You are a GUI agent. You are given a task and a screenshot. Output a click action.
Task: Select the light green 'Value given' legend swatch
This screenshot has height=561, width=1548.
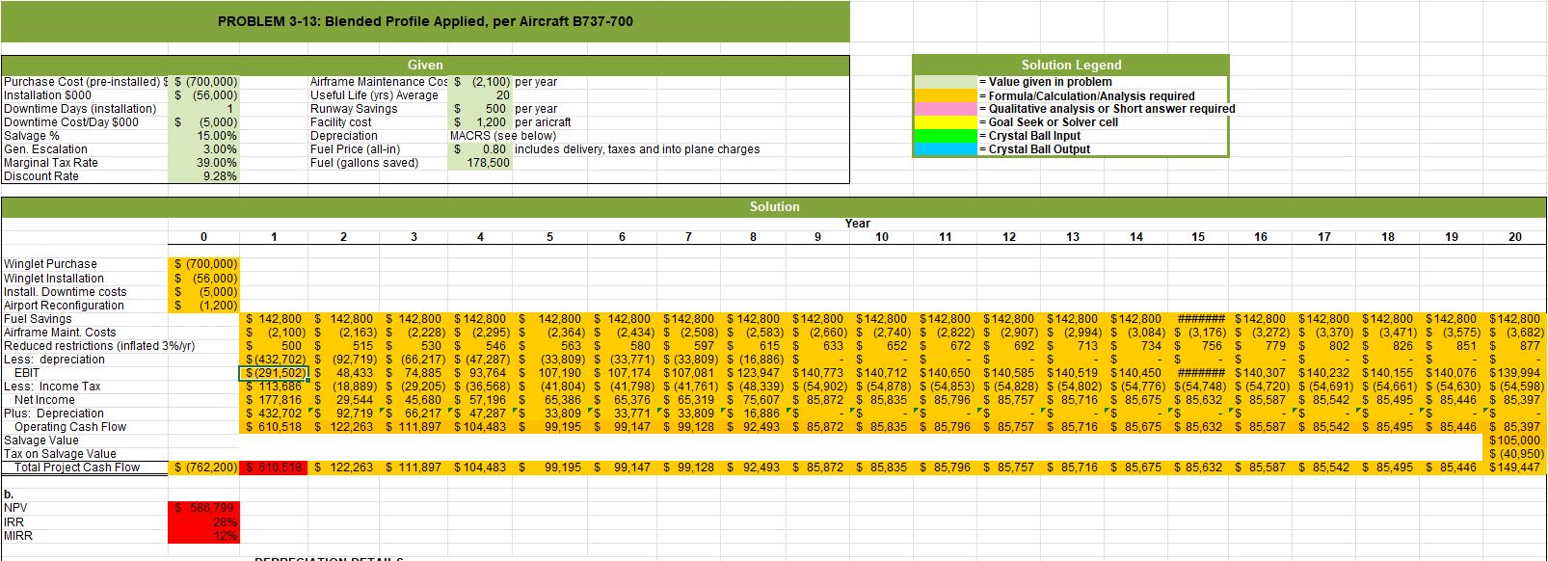[x=946, y=82]
